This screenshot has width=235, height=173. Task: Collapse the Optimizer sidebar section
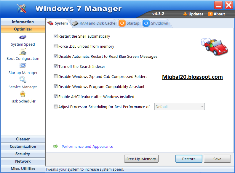pos(23,29)
